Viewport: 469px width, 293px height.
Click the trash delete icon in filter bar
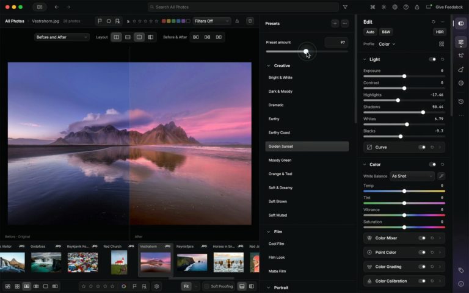(x=250, y=21)
